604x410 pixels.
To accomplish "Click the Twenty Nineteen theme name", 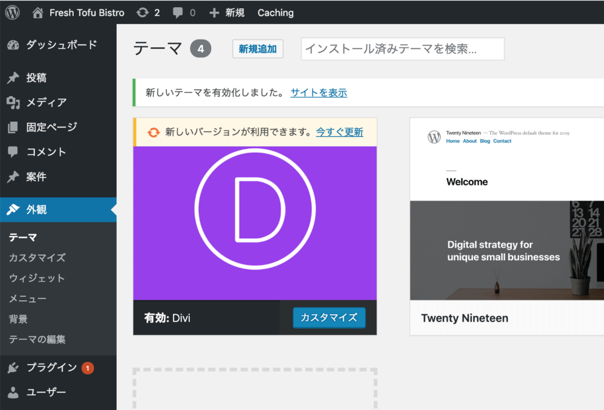I will click(465, 318).
